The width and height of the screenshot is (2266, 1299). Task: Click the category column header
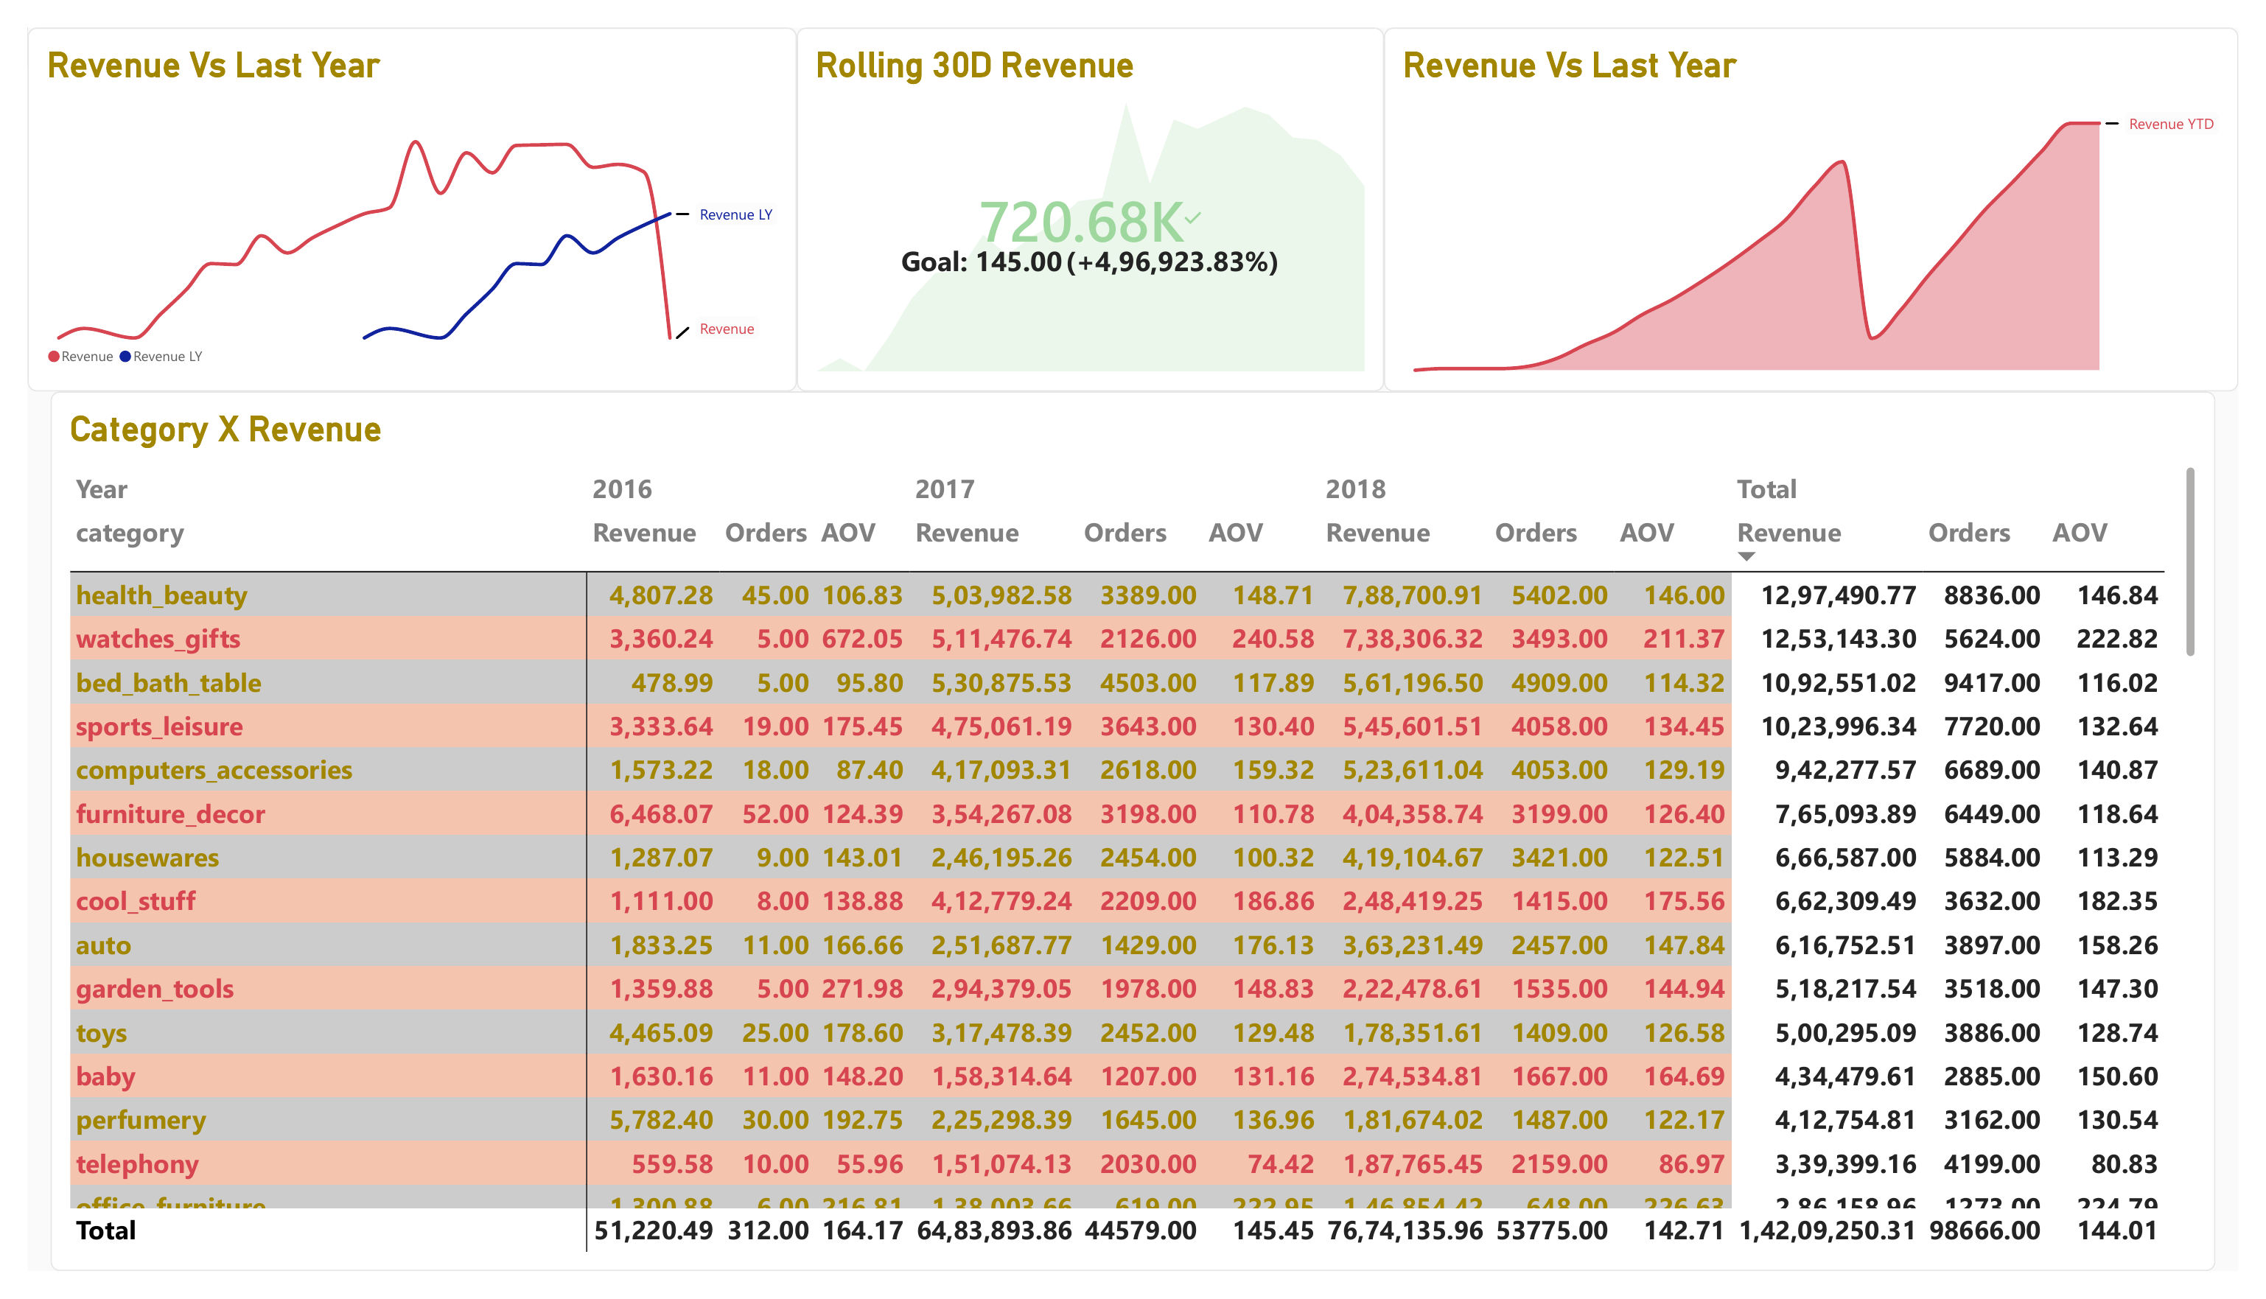130,533
